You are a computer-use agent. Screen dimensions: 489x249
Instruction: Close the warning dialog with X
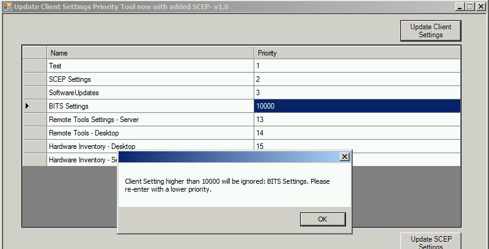[x=345, y=157]
